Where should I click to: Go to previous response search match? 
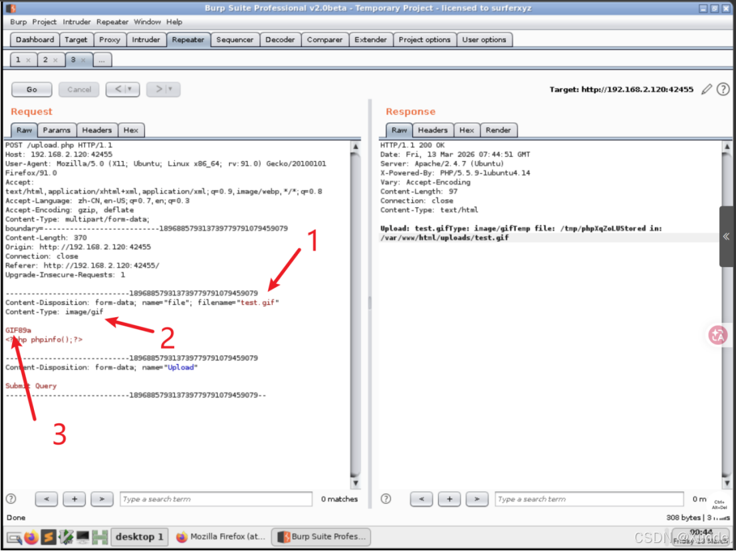tap(422, 499)
